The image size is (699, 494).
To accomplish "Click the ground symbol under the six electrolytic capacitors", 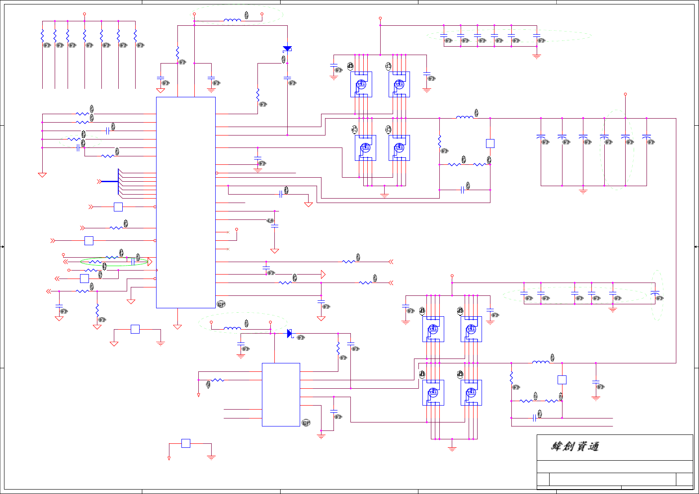I will pos(583,191).
